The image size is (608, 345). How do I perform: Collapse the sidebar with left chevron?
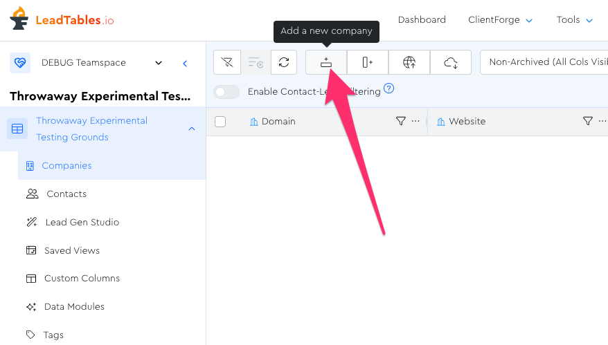point(185,63)
